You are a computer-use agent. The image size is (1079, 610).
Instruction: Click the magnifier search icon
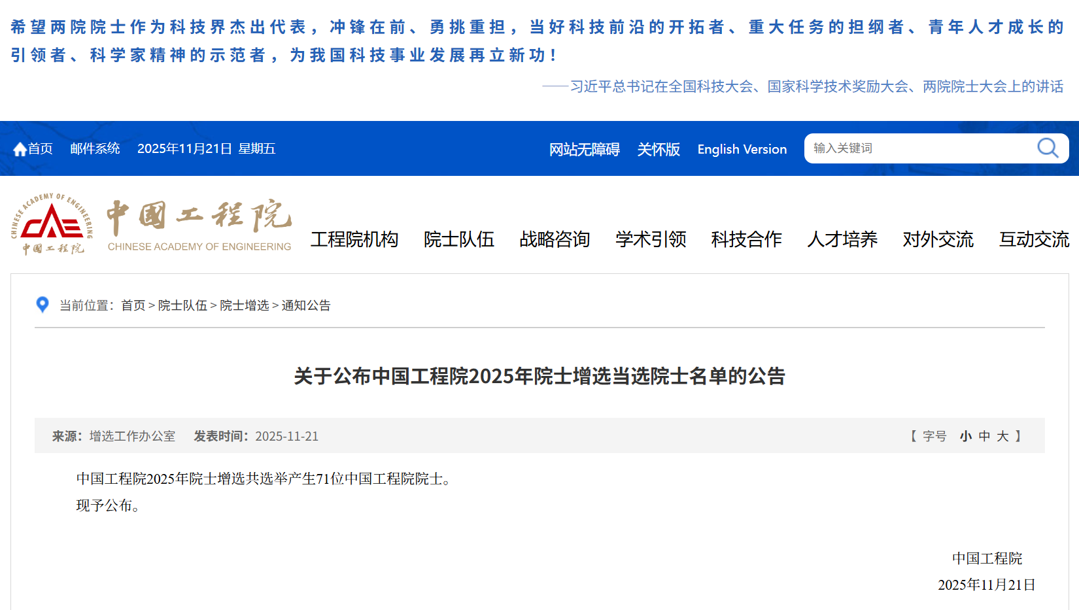[x=1048, y=148]
